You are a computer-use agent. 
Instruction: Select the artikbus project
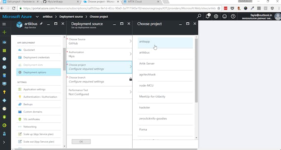165,54
